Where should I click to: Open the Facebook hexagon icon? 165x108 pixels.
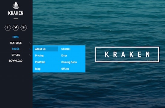pyautogui.click(x=8, y=28)
